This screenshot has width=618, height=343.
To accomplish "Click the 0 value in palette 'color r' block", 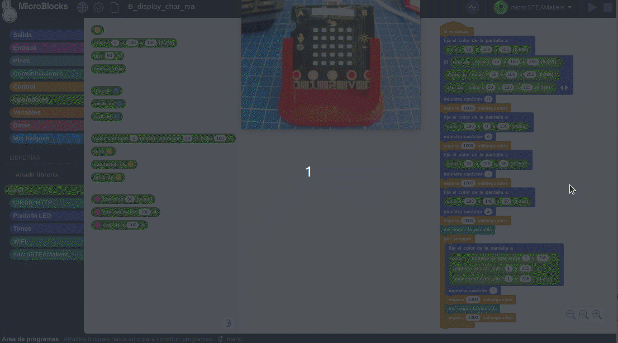I will click(115, 43).
